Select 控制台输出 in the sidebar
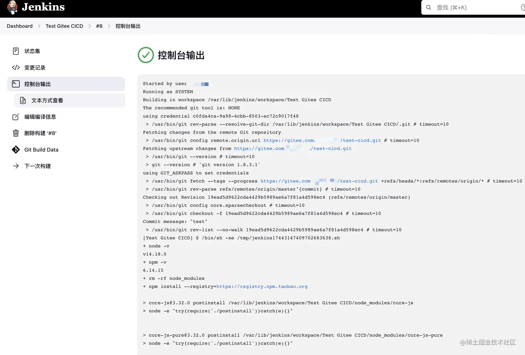525x355 pixels. pyautogui.click(x=66, y=84)
